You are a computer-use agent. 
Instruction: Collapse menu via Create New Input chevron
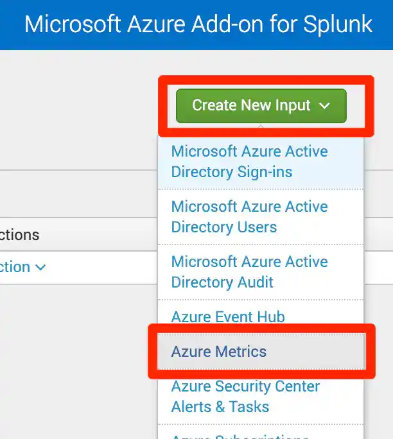pos(324,107)
